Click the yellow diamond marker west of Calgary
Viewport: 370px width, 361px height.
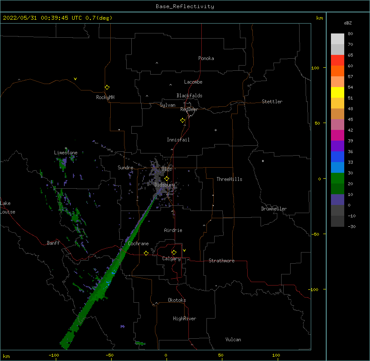click(x=146, y=253)
